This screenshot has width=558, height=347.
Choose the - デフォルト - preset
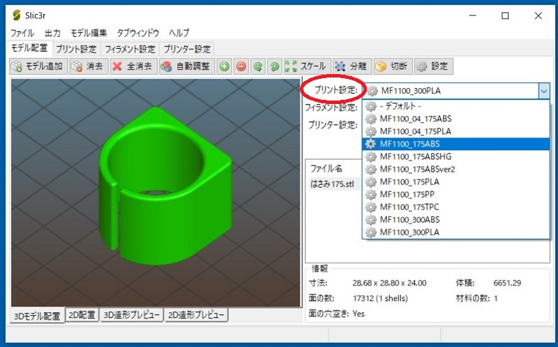pos(456,106)
